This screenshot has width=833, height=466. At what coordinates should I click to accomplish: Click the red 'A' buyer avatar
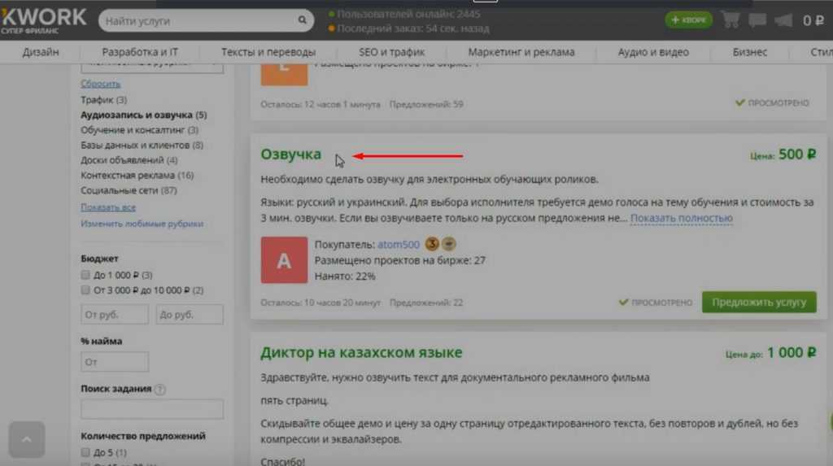click(x=284, y=260)
